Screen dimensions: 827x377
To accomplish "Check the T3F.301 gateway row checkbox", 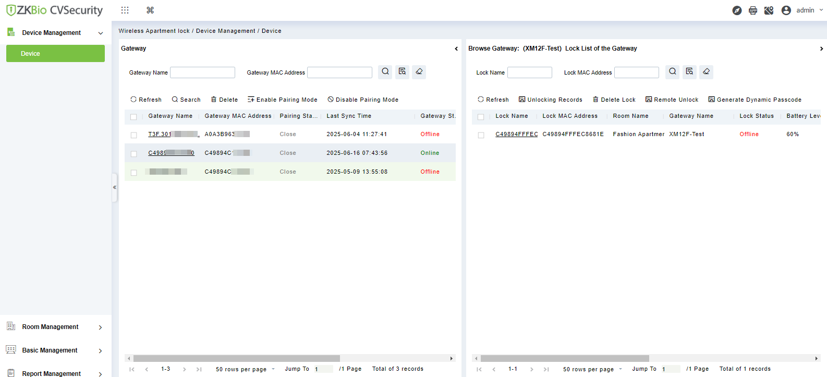I will (x=133, y=135).
